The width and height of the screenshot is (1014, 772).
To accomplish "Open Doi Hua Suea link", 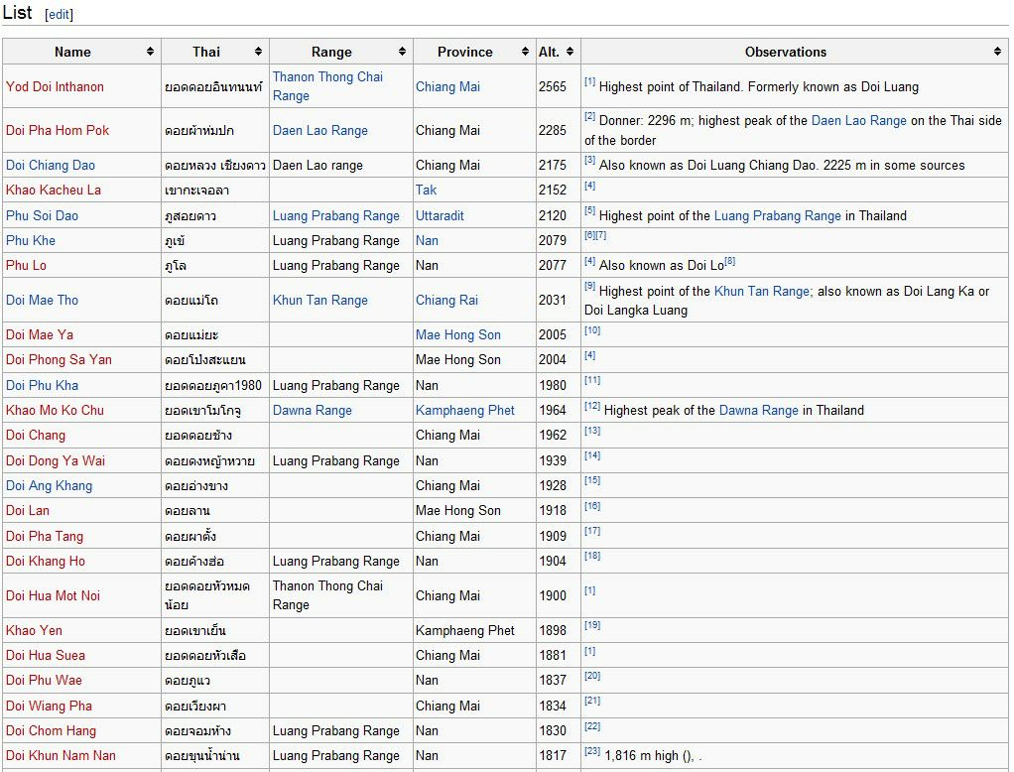I will click(46, 655).
